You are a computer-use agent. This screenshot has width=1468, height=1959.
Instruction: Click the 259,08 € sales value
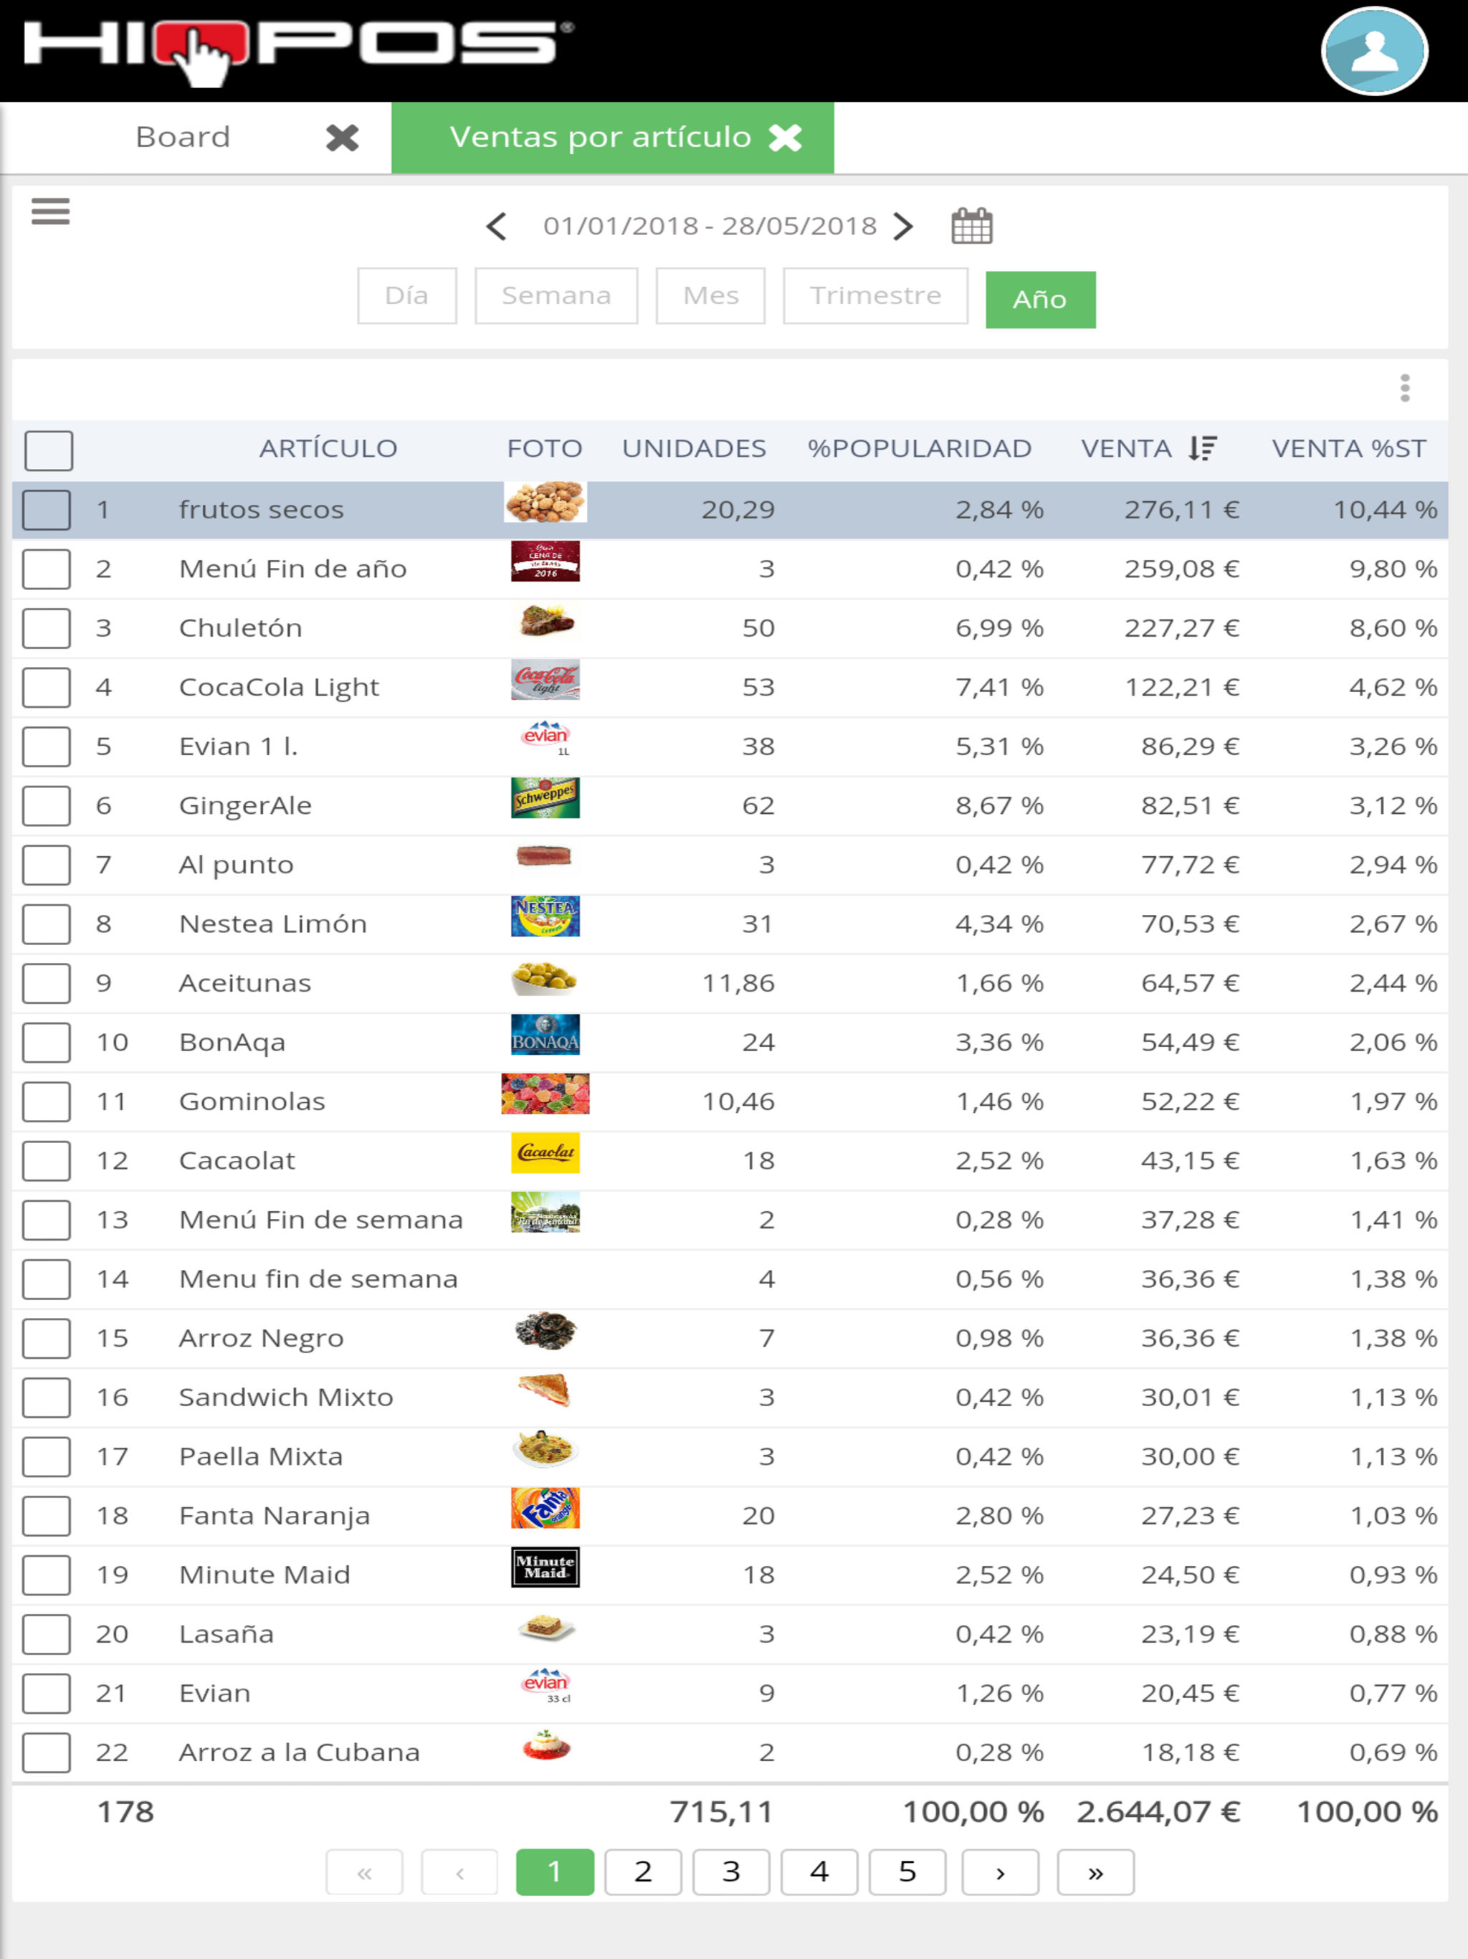[x=1182, y=569]
